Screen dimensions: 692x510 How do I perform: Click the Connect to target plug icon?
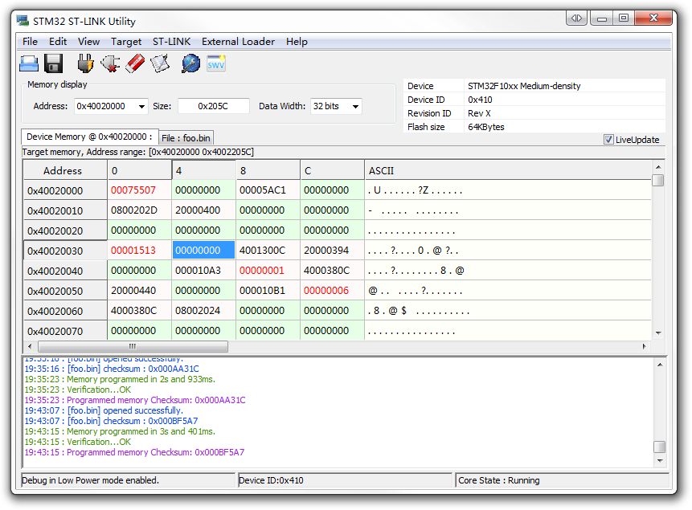85,64
